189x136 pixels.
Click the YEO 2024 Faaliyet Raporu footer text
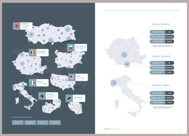(112, 129)
